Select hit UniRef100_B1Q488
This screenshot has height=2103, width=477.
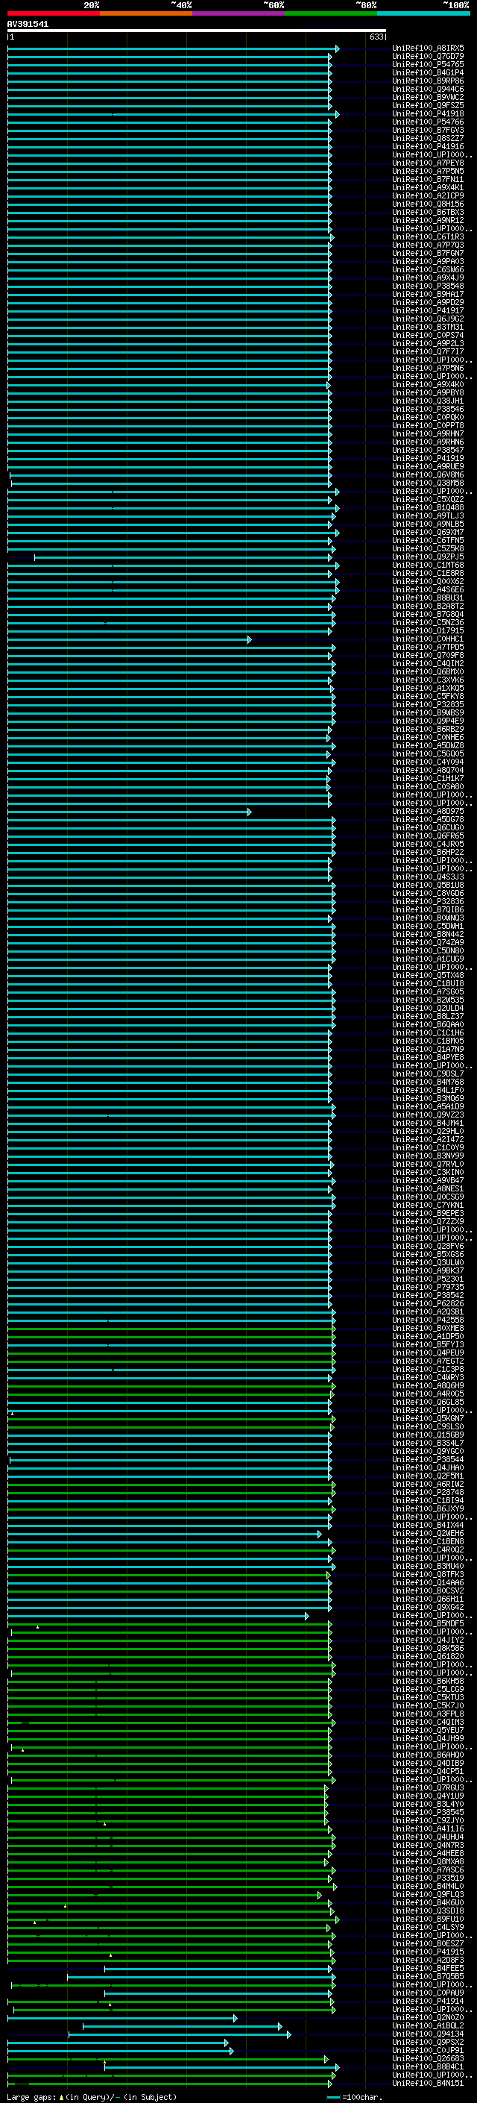(x=428, y=508)
